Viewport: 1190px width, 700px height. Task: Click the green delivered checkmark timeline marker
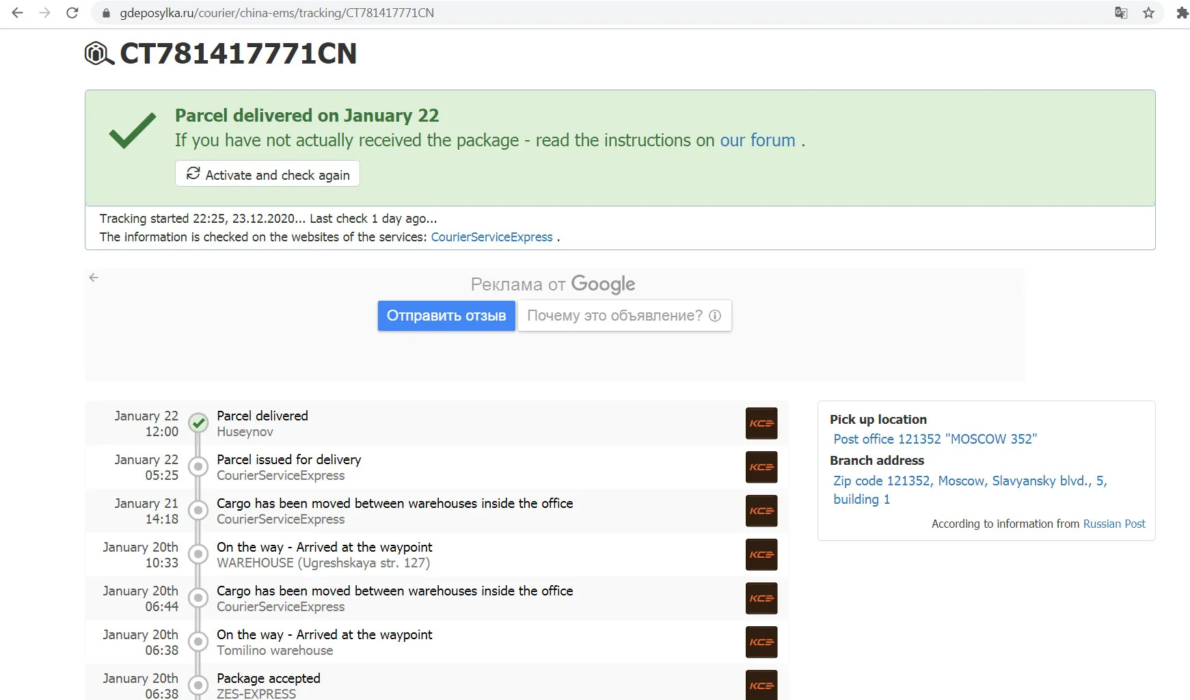[x=198, y=423]
